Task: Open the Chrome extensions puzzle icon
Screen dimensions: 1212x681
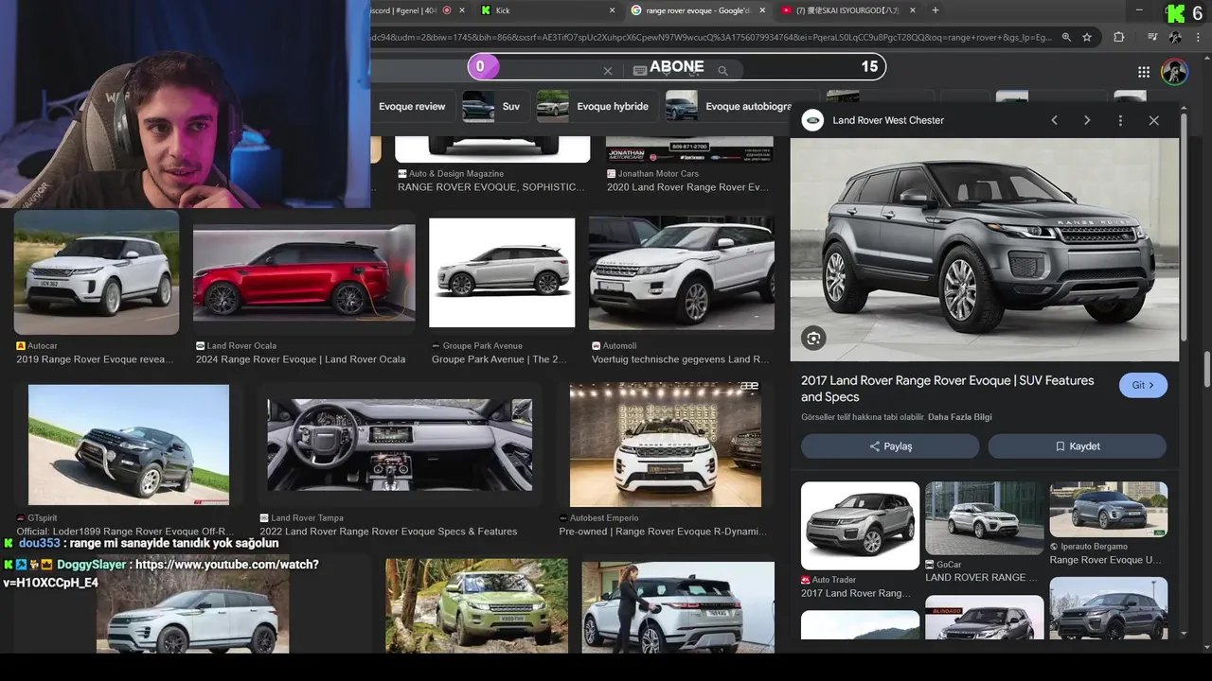Action: 1119,37
